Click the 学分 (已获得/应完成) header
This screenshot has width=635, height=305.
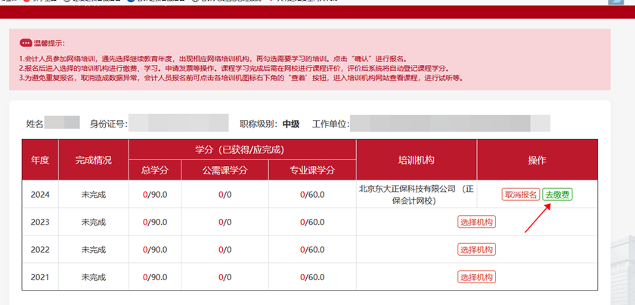pos(242,149)
